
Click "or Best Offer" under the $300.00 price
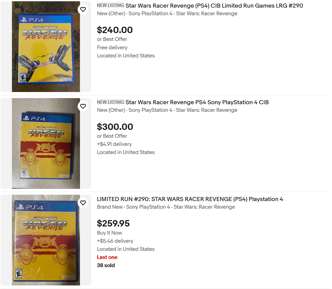tap(112, 136)
